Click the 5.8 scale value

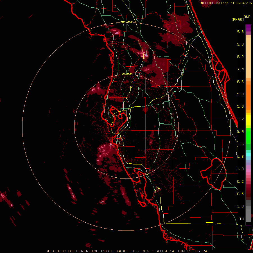click(240, 94)
